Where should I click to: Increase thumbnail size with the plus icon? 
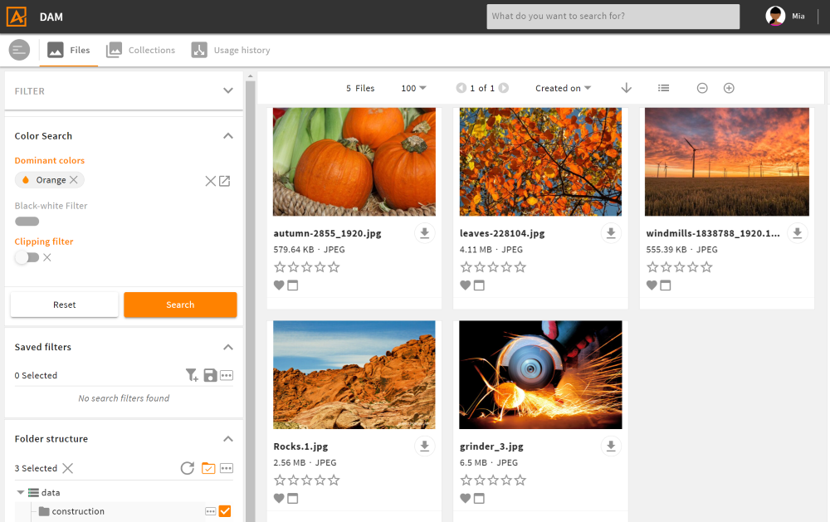[729, 88]
